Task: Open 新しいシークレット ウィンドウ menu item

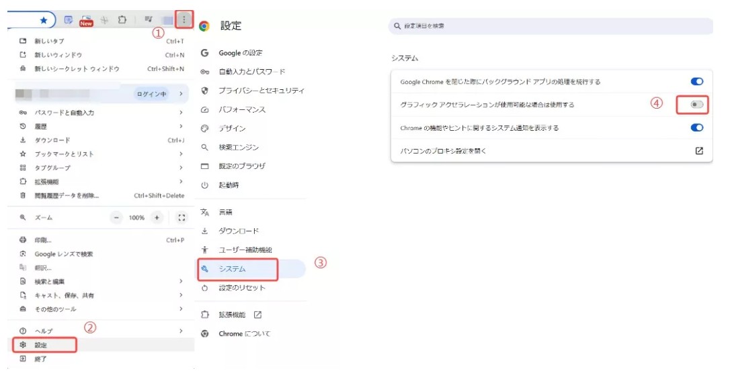Action: (x=77, y=68)
